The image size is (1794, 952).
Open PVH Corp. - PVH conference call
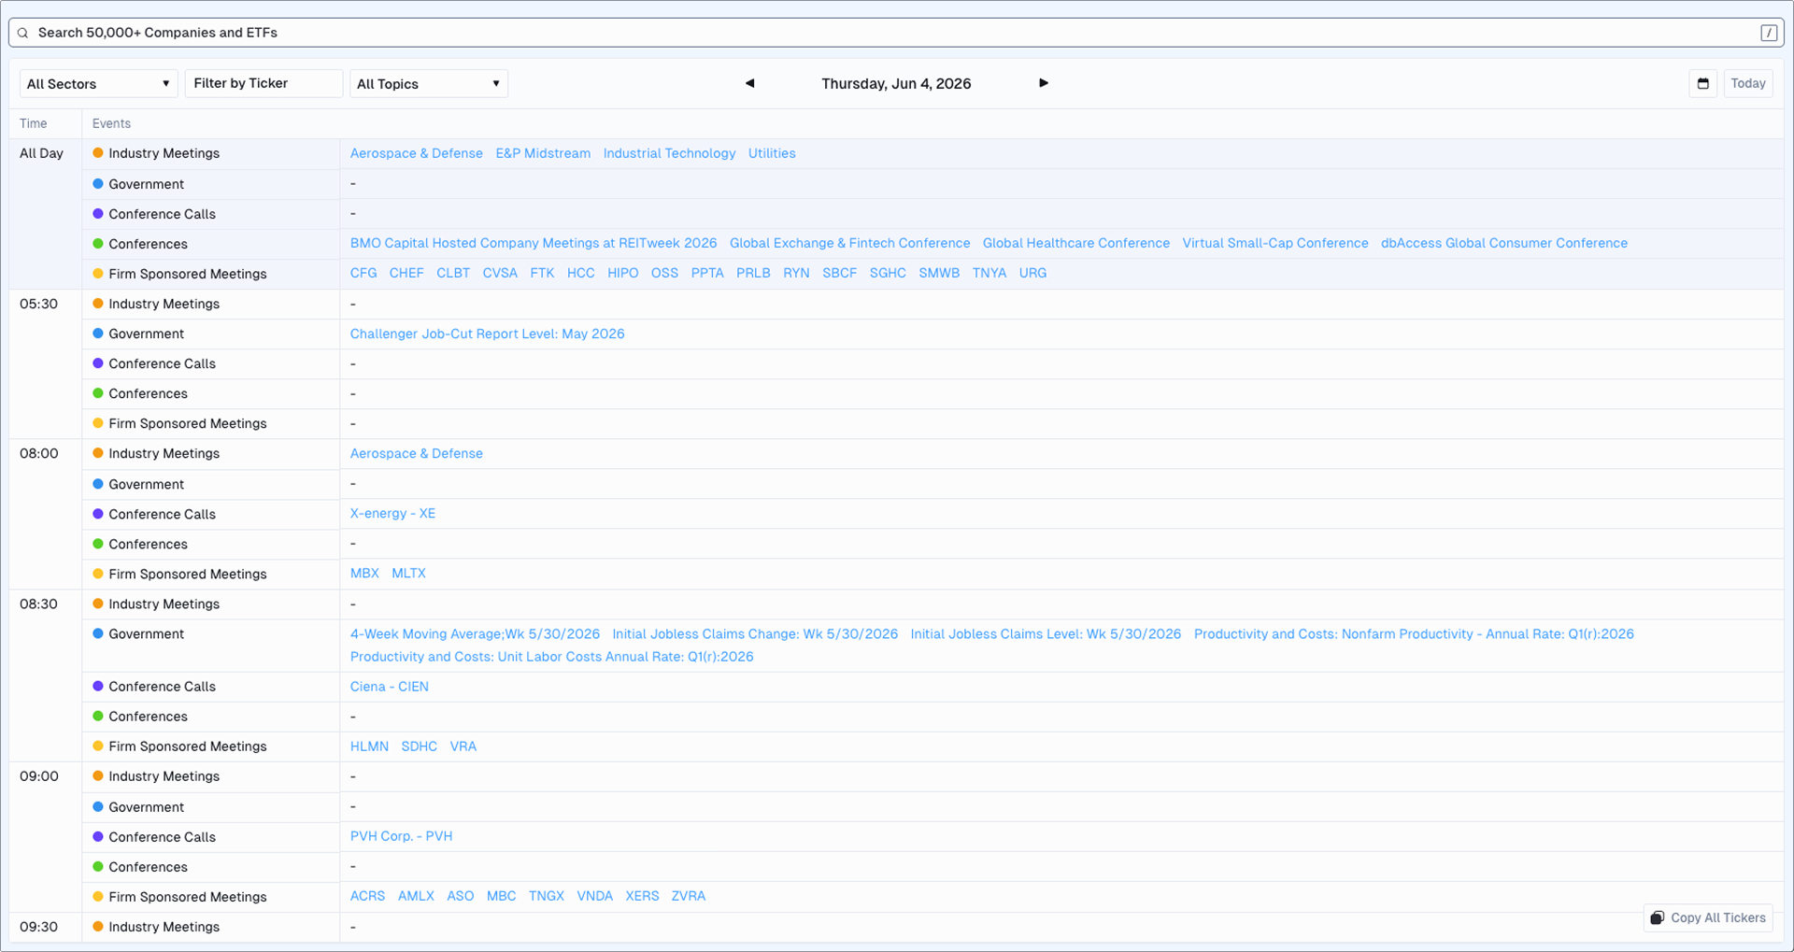(401, 836)
